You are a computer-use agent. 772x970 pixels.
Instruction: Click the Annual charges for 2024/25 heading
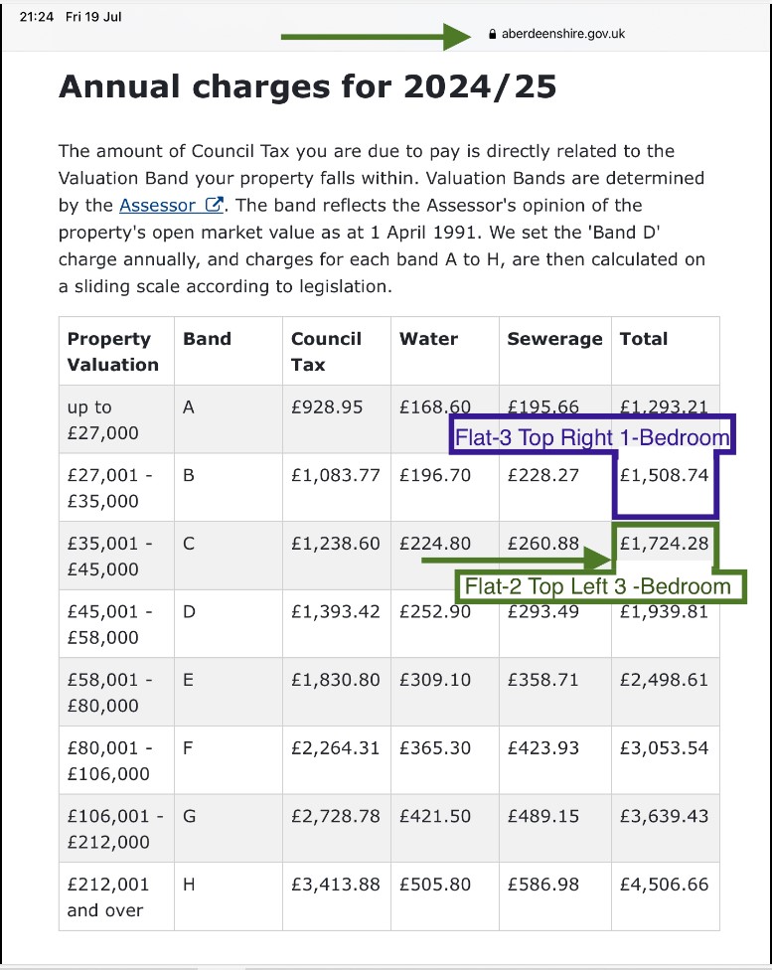[x=307, y=86]
